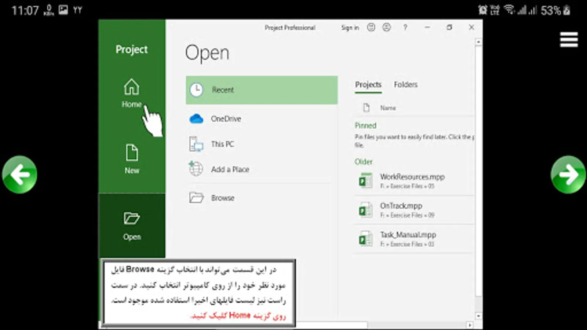Switch to the Folders tab
The width and height of the screenshot is (587, 330).
click(x=406, y=85)
